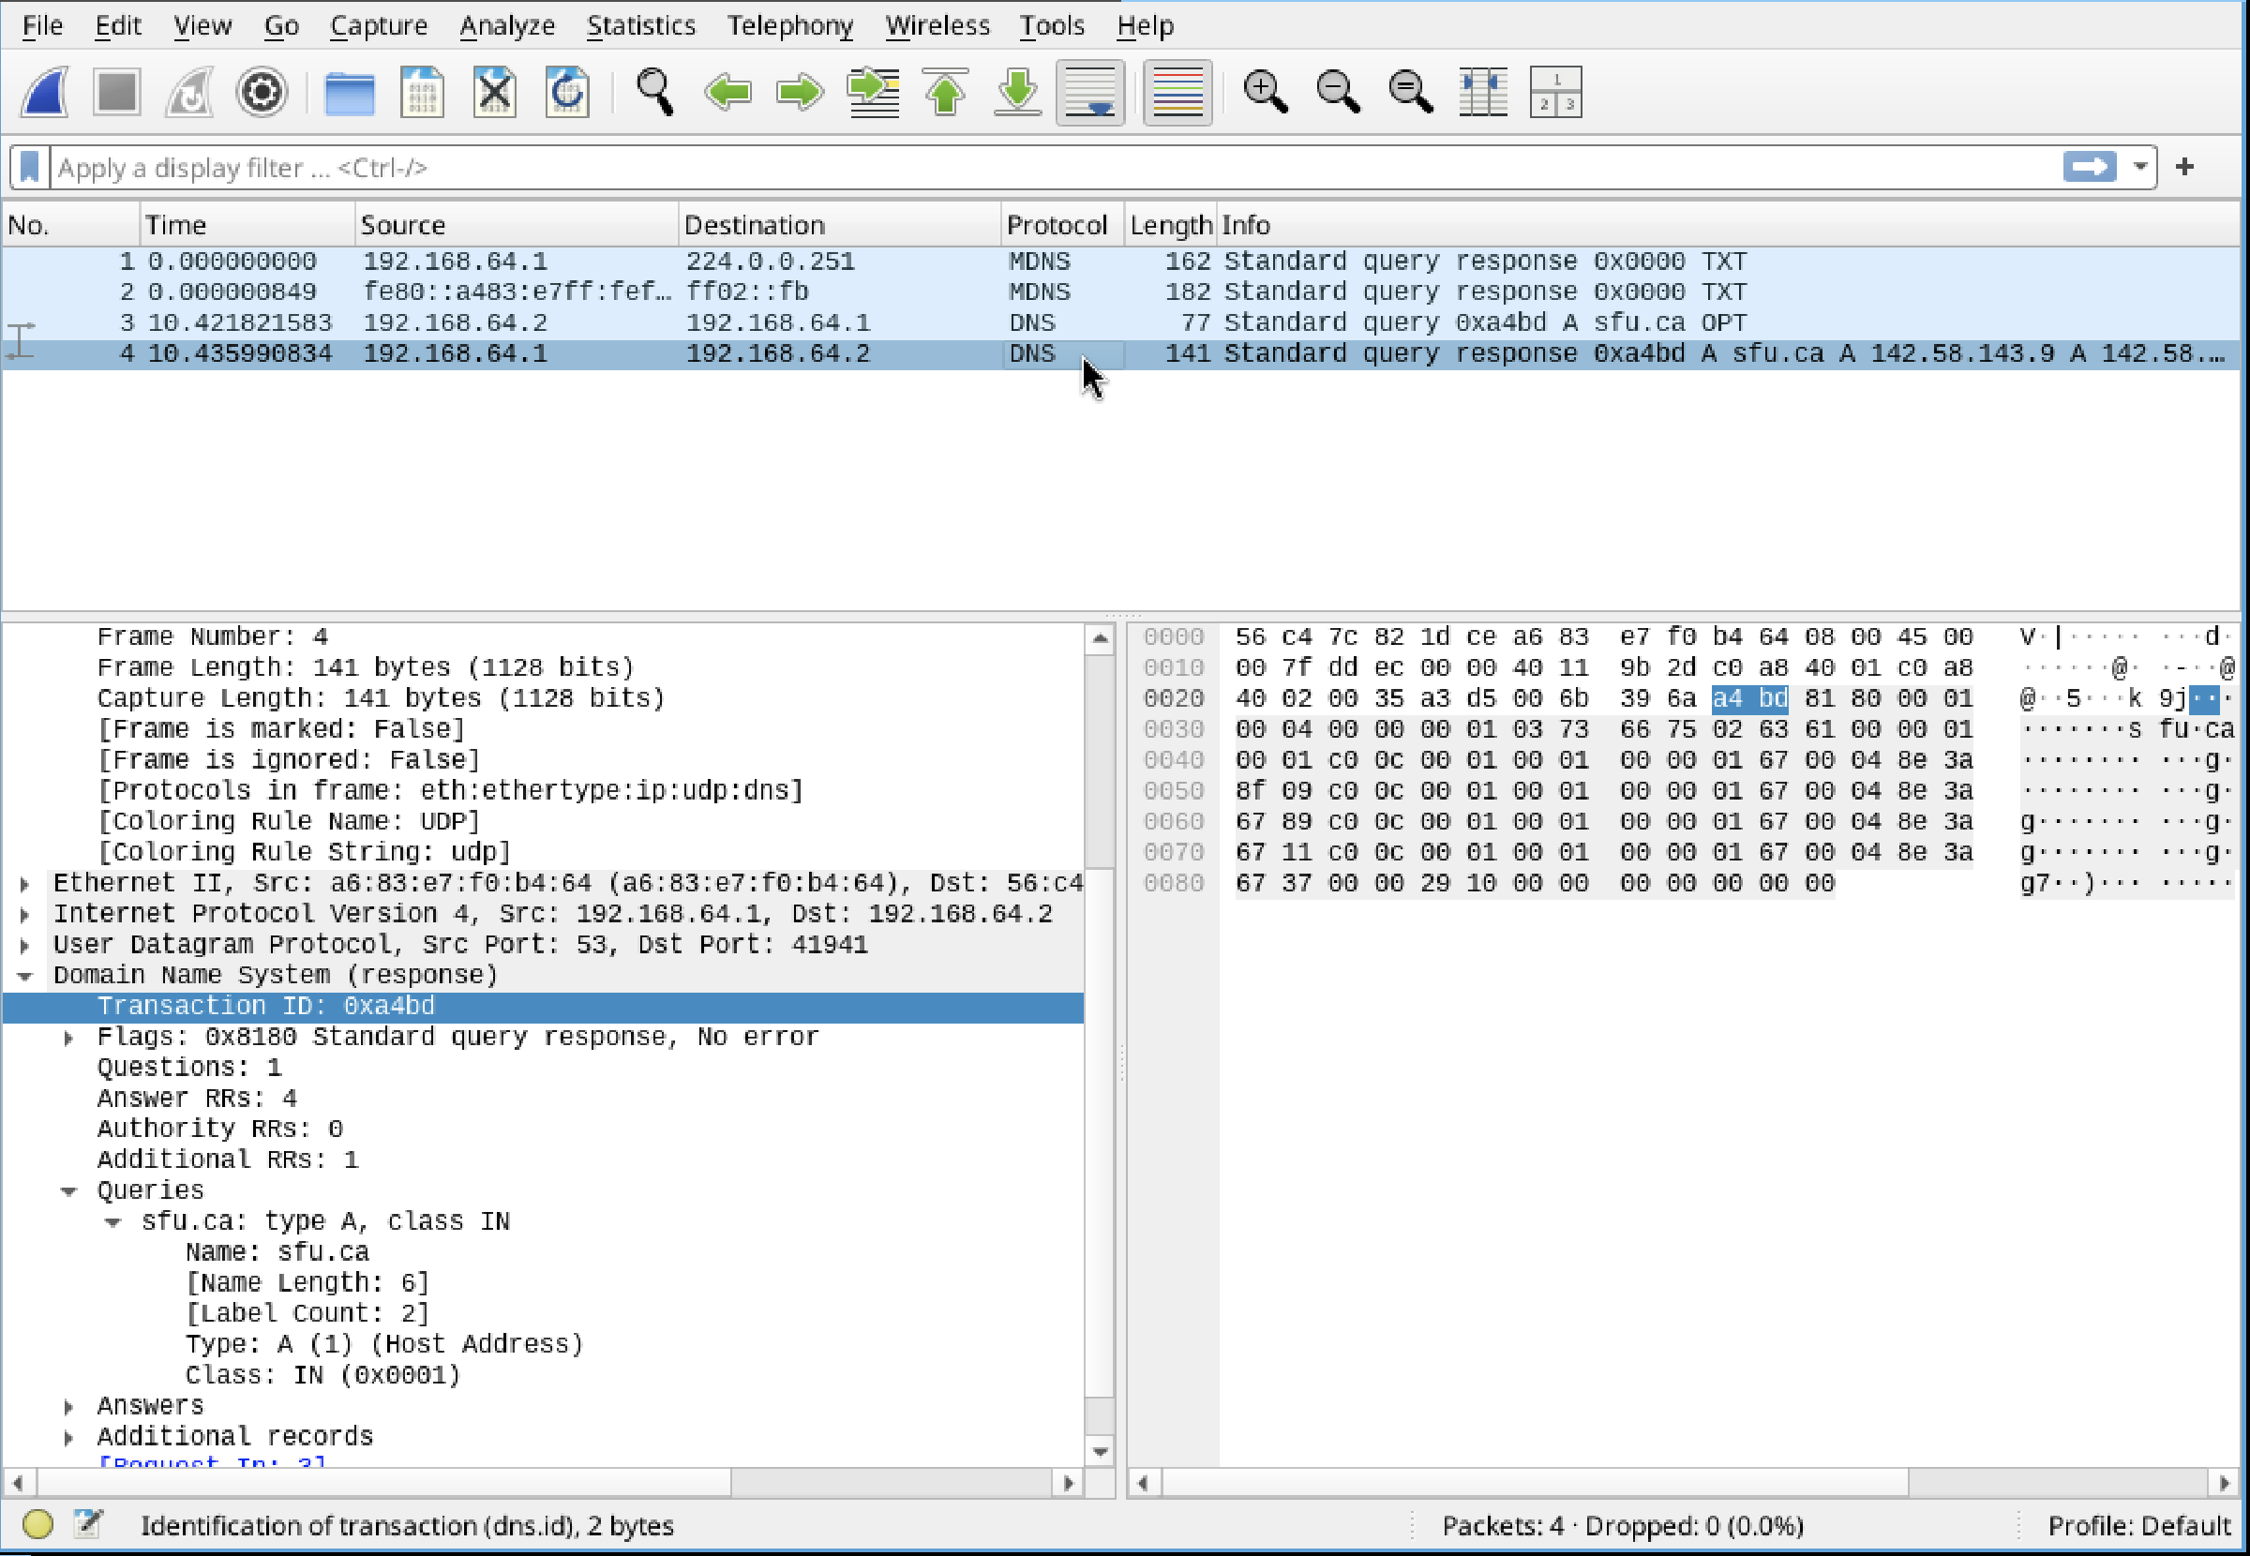The width and height of the screenshot is (2250, 1556).
Task: Expand the Answers tree section
Action: [x=68, y=1406]
